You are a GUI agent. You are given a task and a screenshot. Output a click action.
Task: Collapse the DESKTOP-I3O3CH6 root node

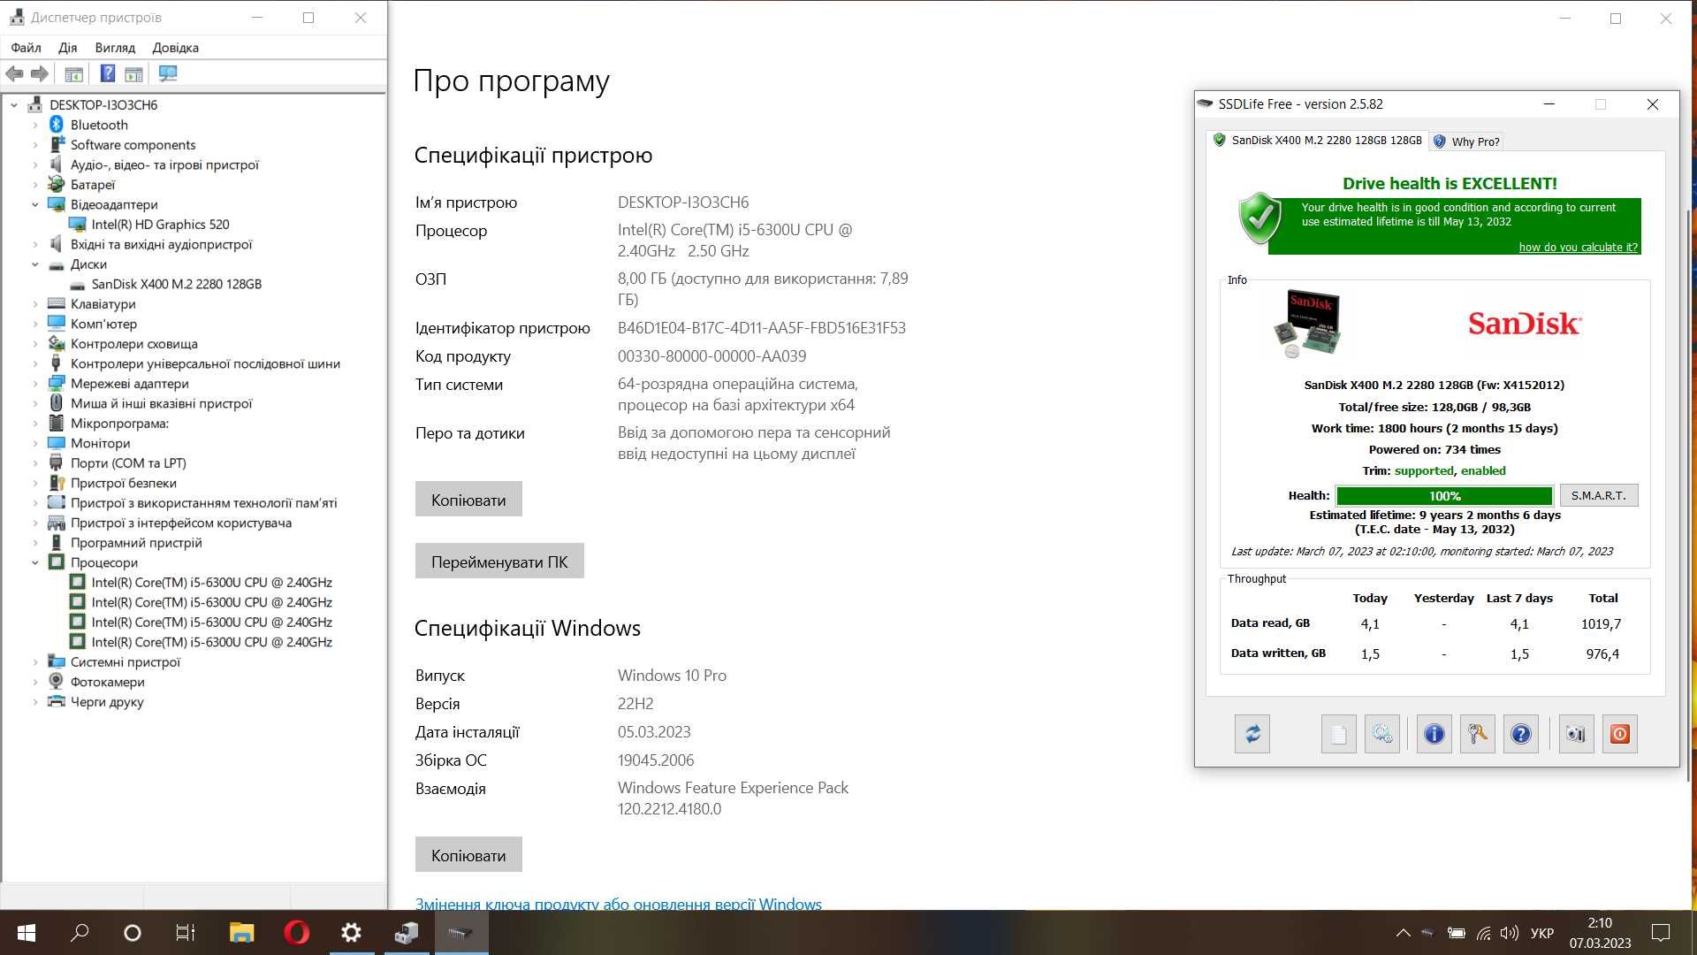[14, 105]
